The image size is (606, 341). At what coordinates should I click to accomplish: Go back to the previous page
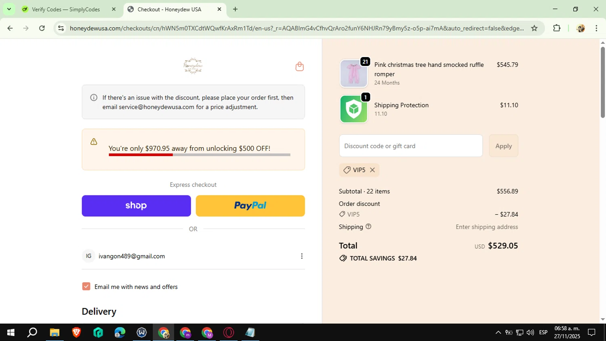(x=10, y=28)
